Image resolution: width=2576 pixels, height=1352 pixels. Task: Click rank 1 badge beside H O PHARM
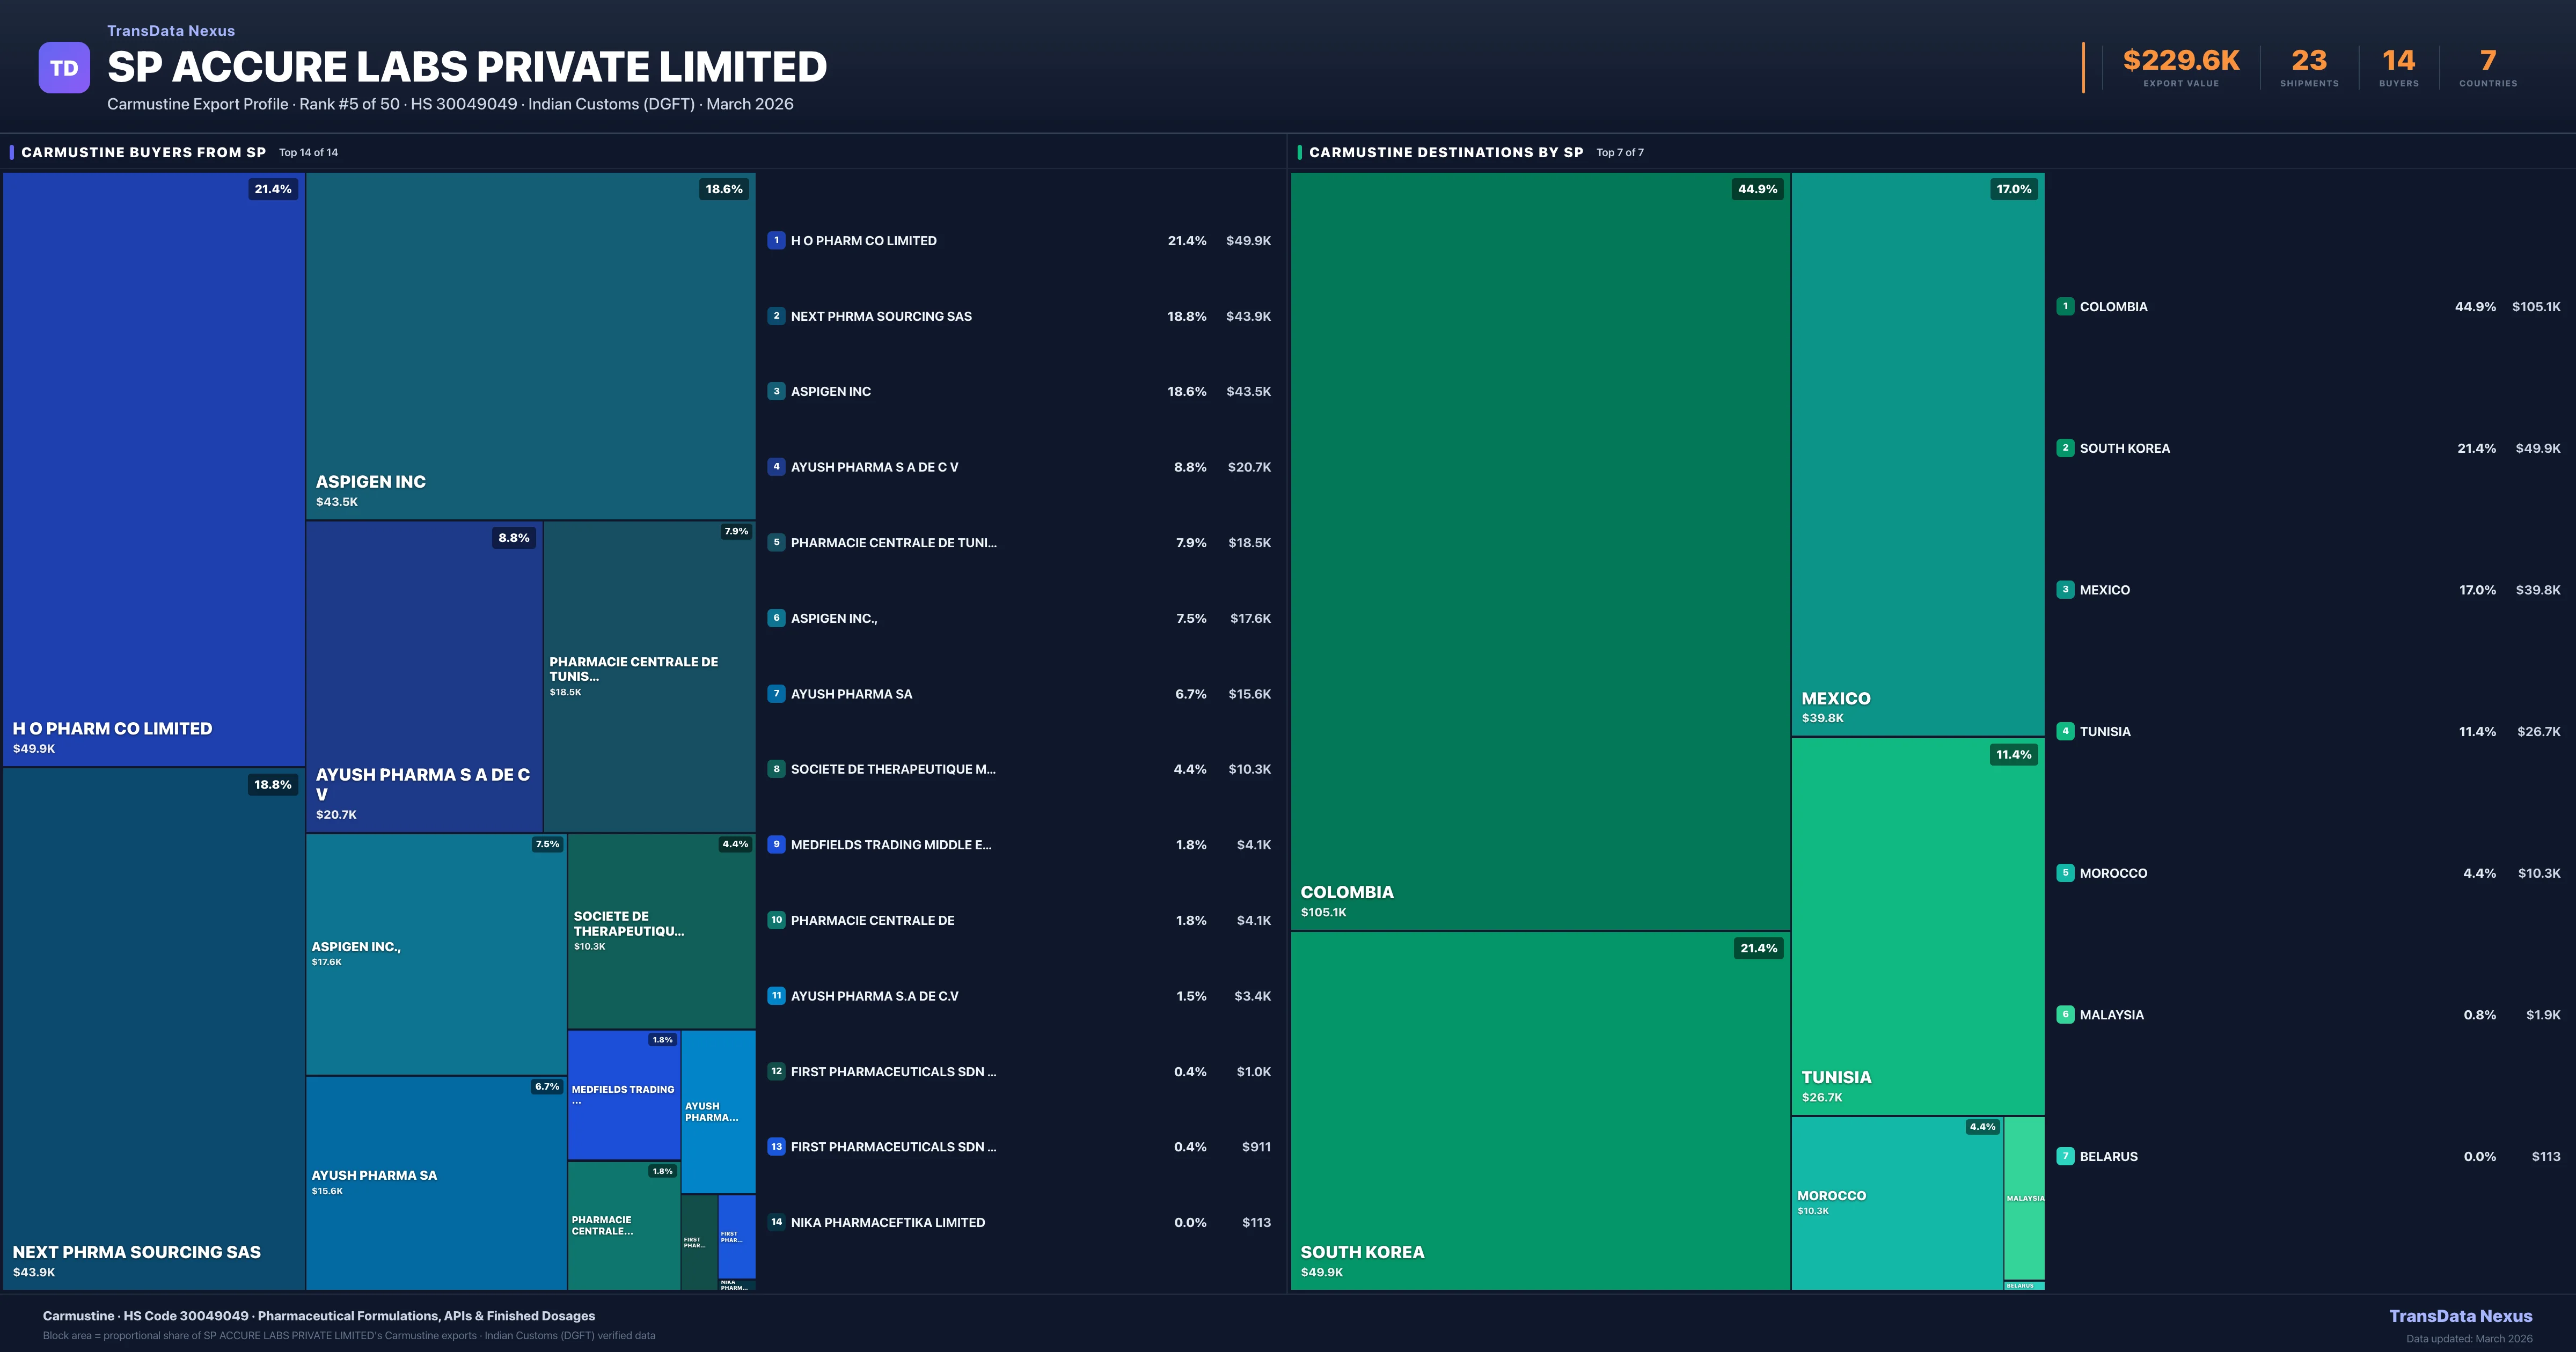pyautogui.click(x=776, y=240)
